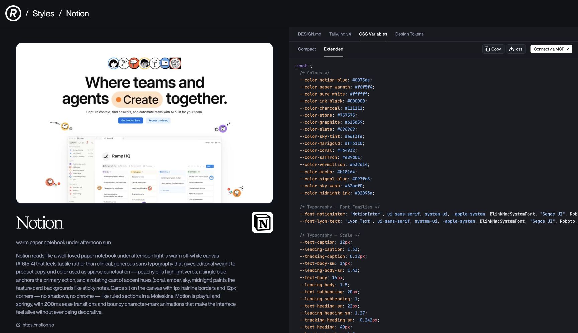Open the https://notion.so link

[x=38, y=325]
